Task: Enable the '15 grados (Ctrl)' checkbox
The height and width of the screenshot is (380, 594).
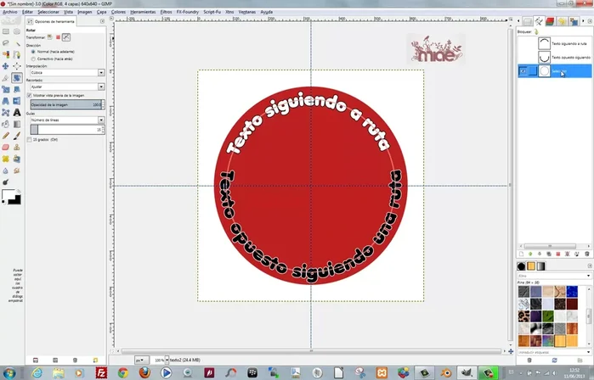Action: click(x=31, y=139)
